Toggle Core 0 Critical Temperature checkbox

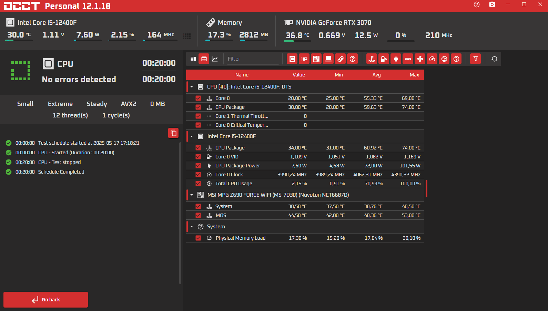198,125
